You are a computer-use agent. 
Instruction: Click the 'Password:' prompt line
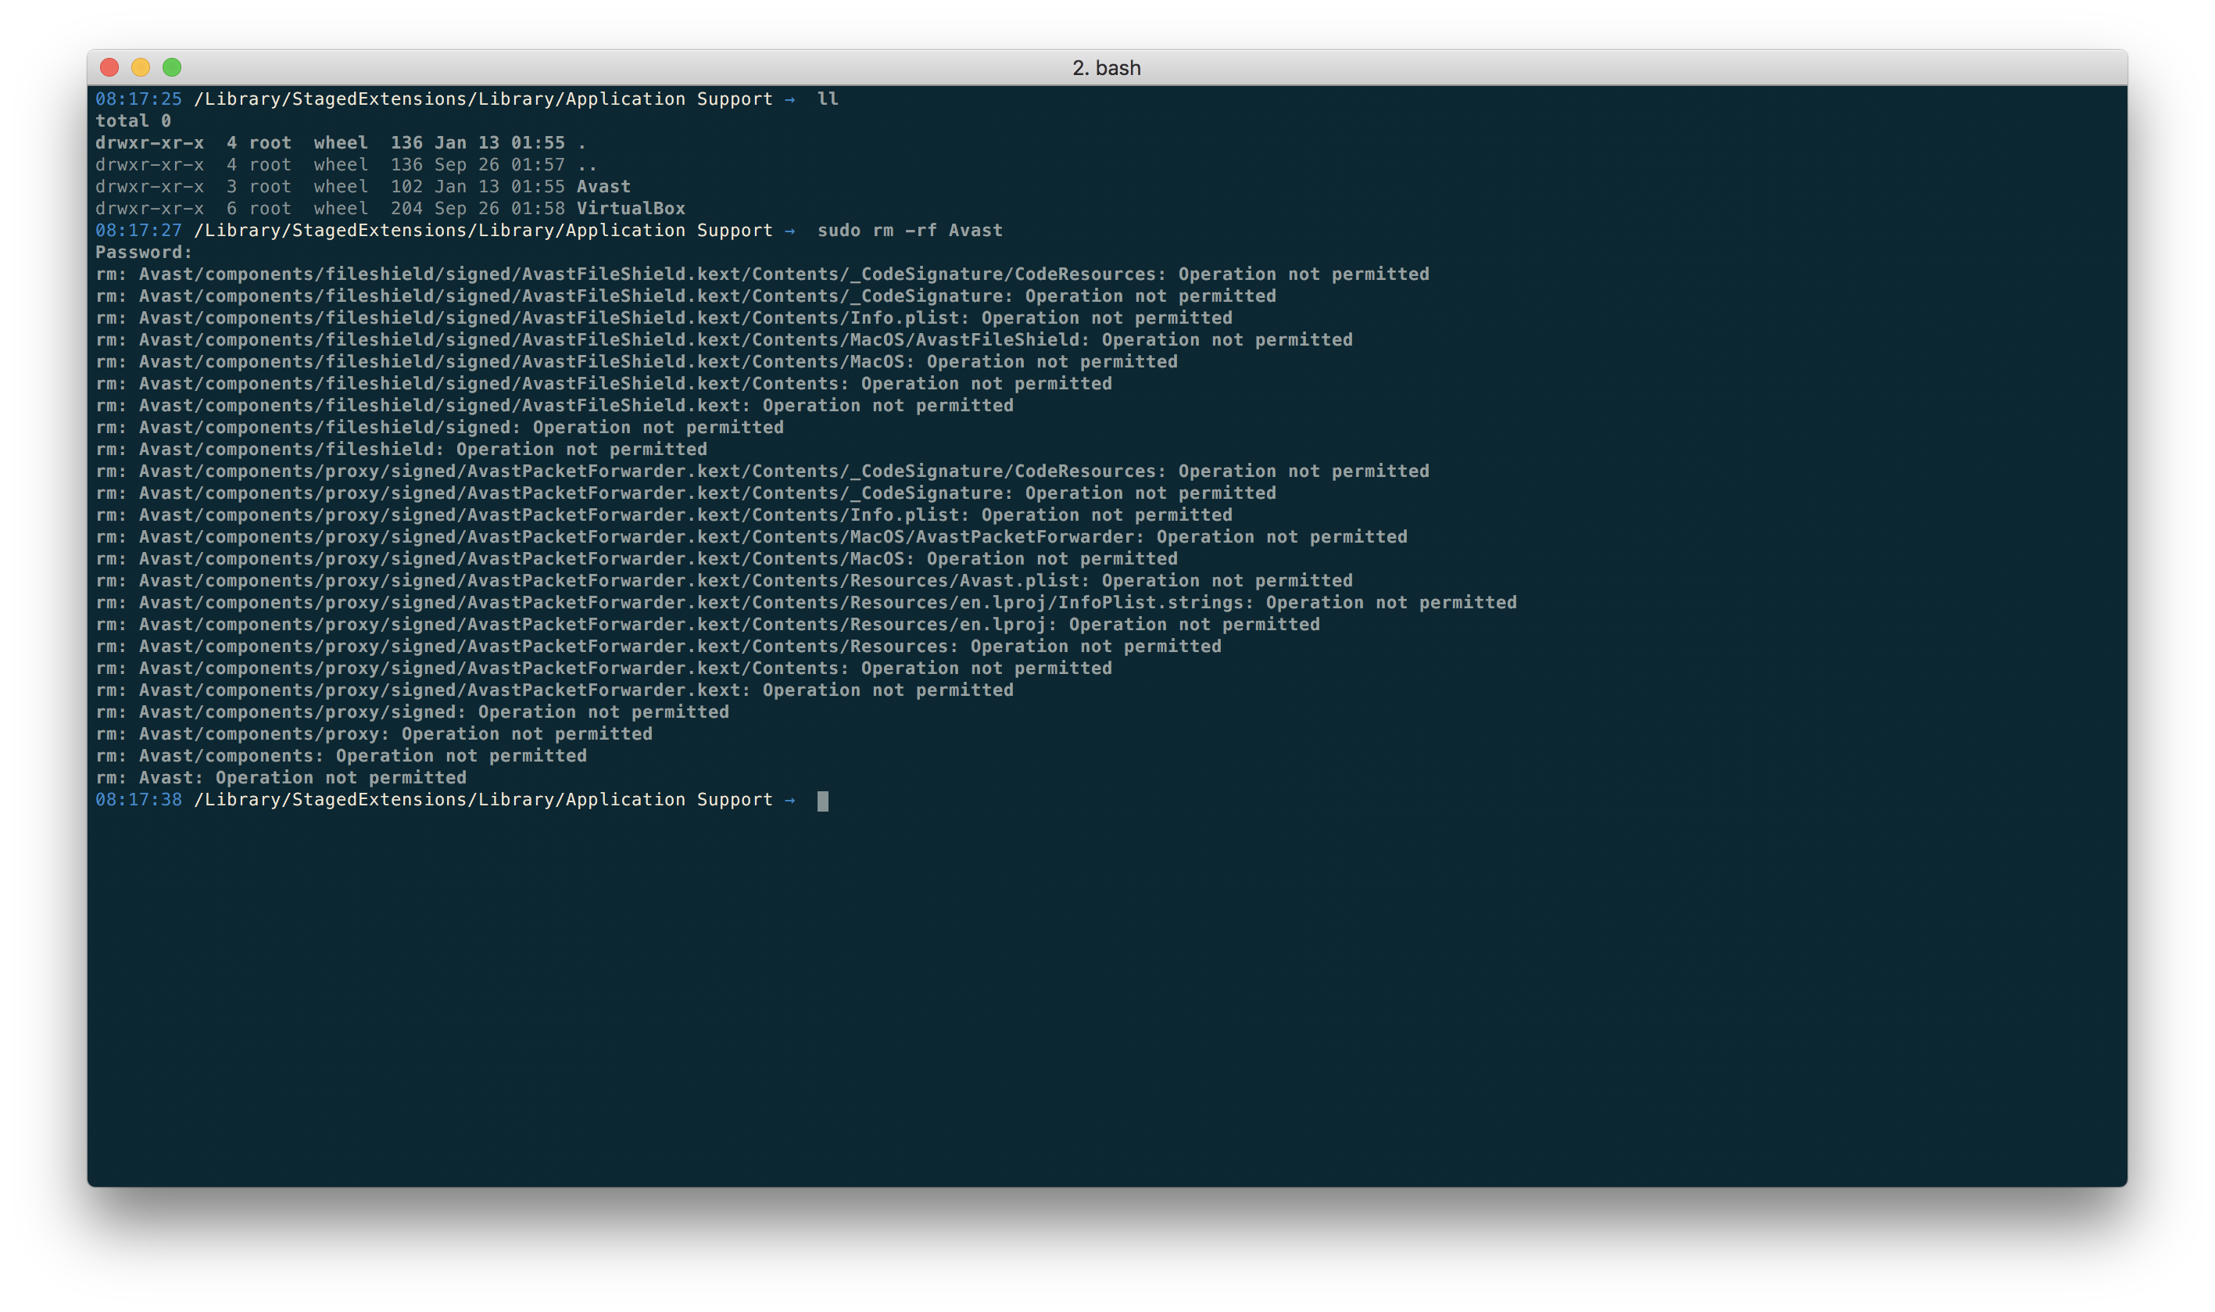144,253
